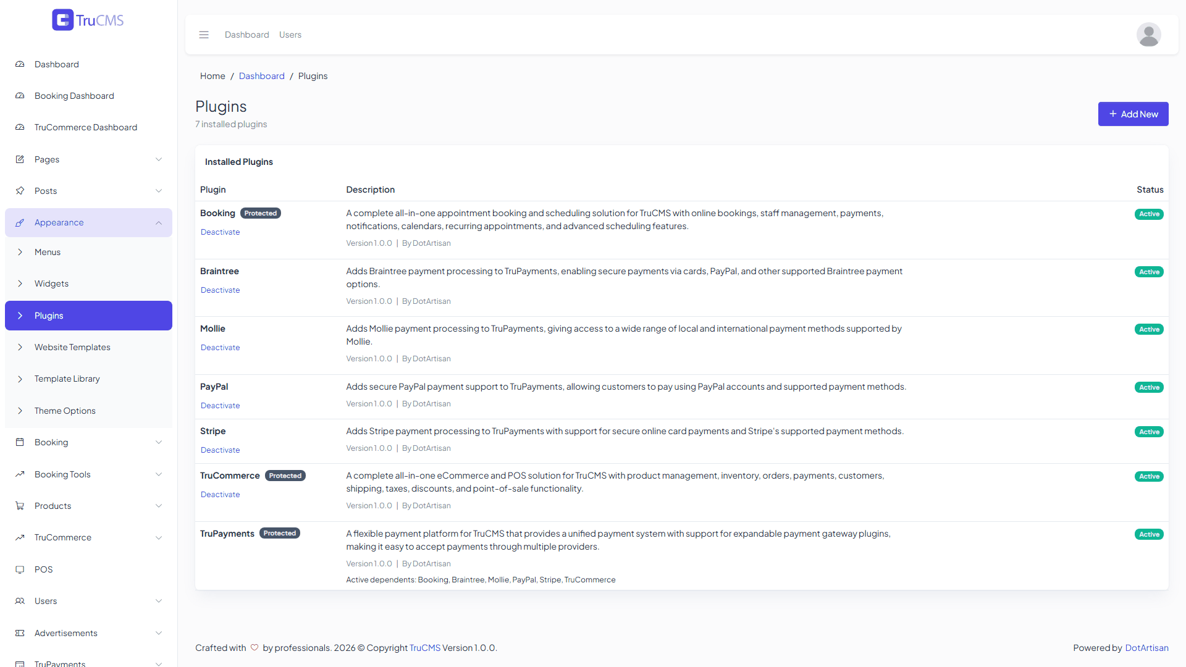Click the Advertisements icon in sidebar
The height and width of the screenshot is (667, 1186).
pyautogui.click(x=20, y=633)
